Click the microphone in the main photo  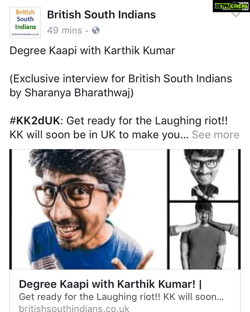[47, 262]
